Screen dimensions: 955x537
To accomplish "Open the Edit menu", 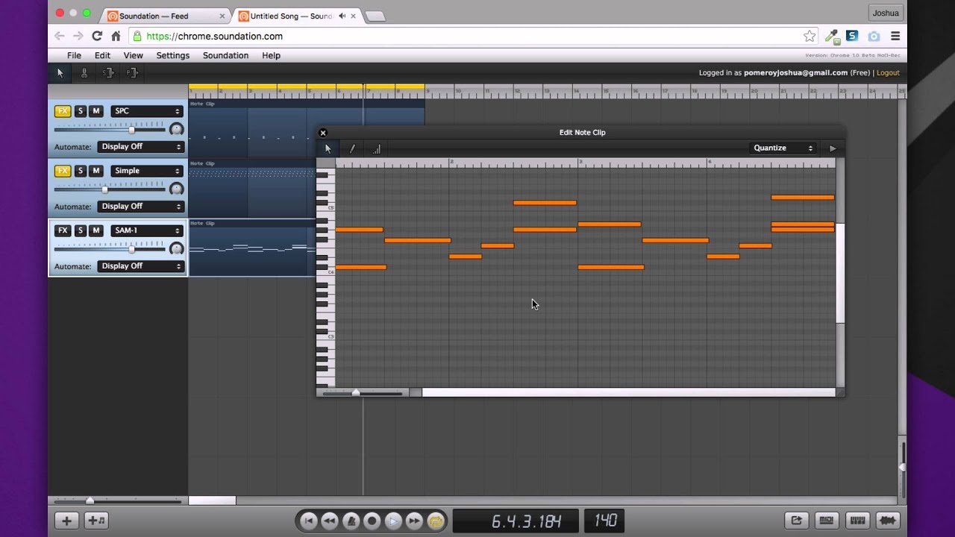I will click(102, 55).
